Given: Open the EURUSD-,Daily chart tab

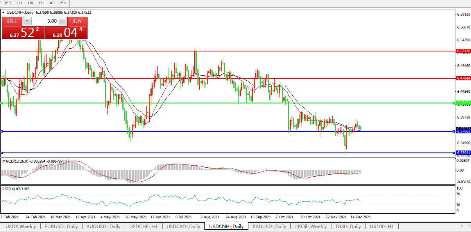Looking at the screenshot, I should point(61,227).
